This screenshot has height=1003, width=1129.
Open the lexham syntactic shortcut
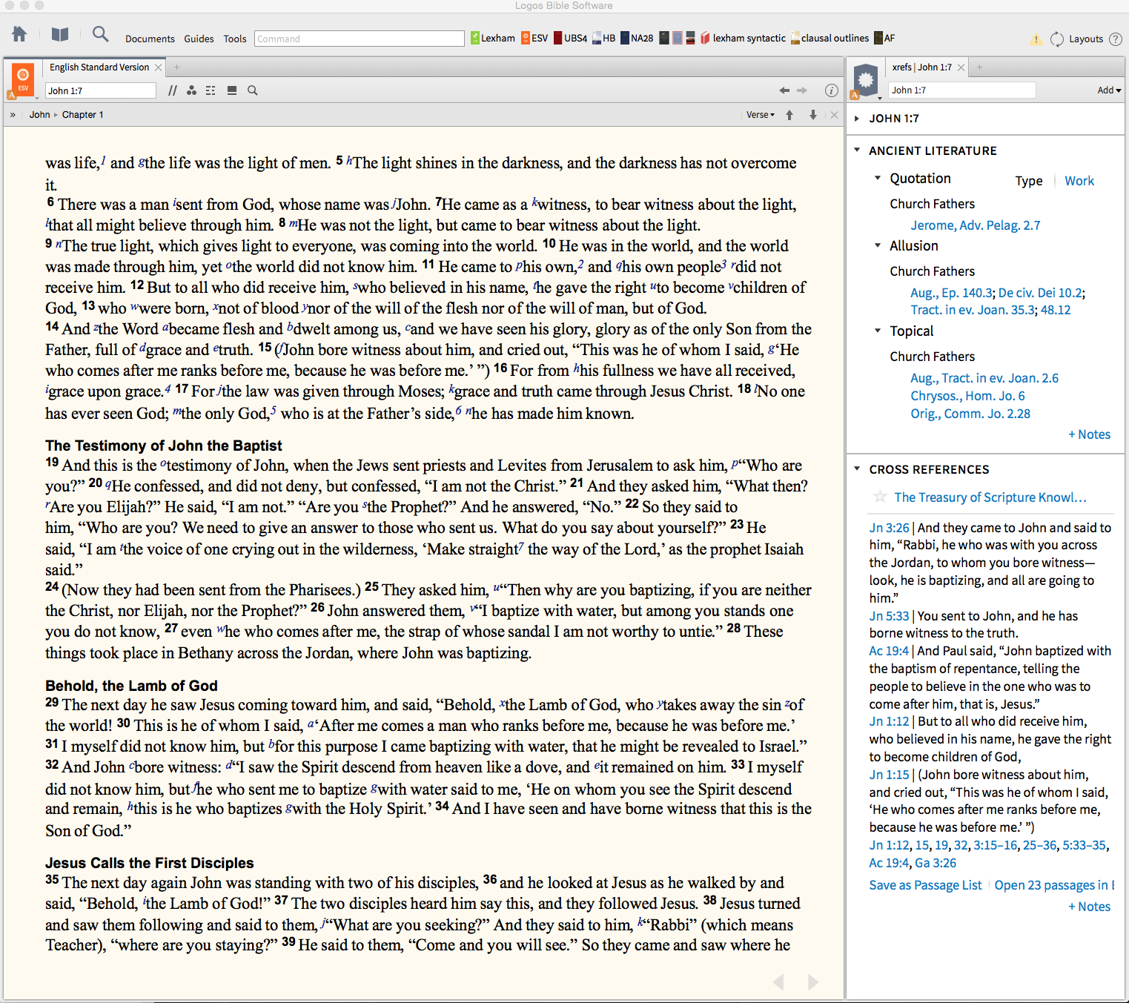pyautogui.click(x=743, y=38)
